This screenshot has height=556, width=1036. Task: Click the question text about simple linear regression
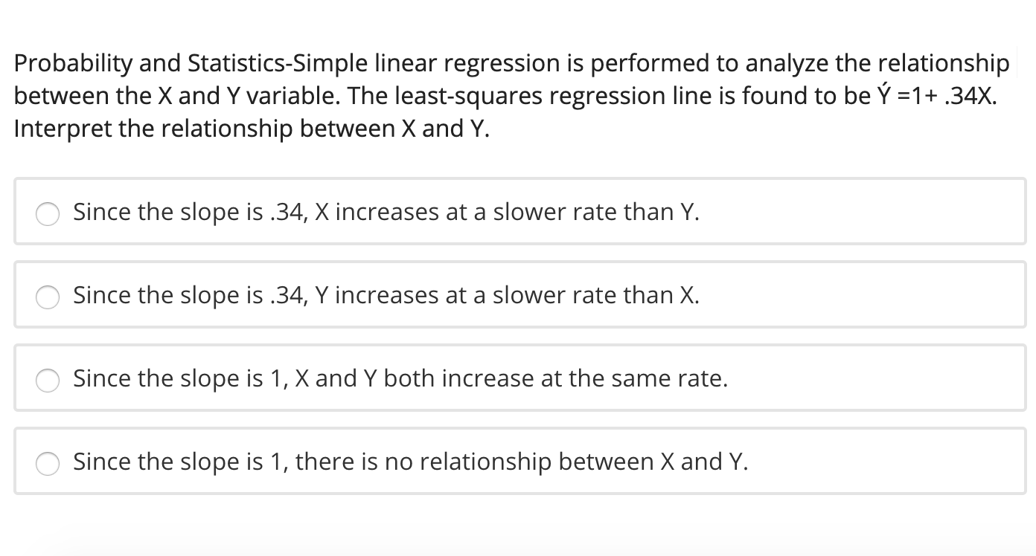(372, 63)
